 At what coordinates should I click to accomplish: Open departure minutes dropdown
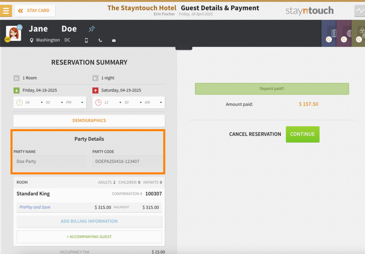(133, 102)
